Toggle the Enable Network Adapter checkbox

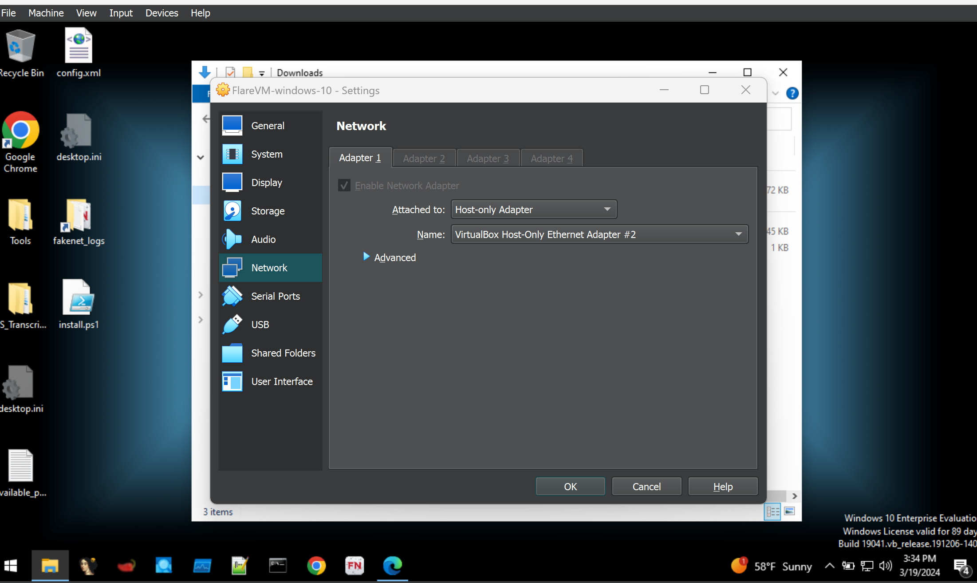pyautogui.click(x=344, y=185)
